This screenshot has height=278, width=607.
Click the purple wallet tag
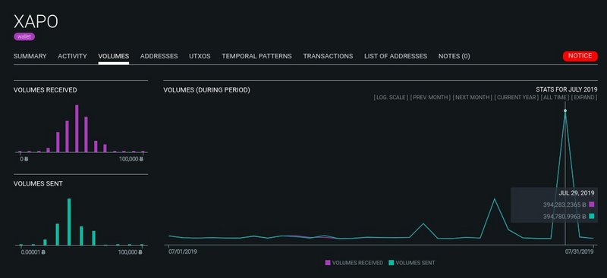tap(24, 36)
